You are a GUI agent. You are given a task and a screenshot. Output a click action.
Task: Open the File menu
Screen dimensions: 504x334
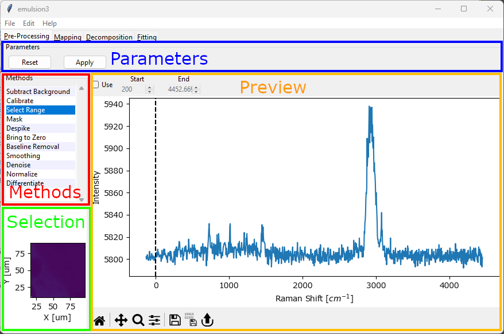click(10, 23)
